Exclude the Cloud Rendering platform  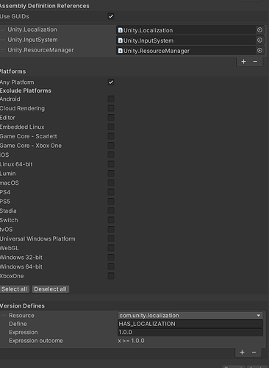(111, 108)
